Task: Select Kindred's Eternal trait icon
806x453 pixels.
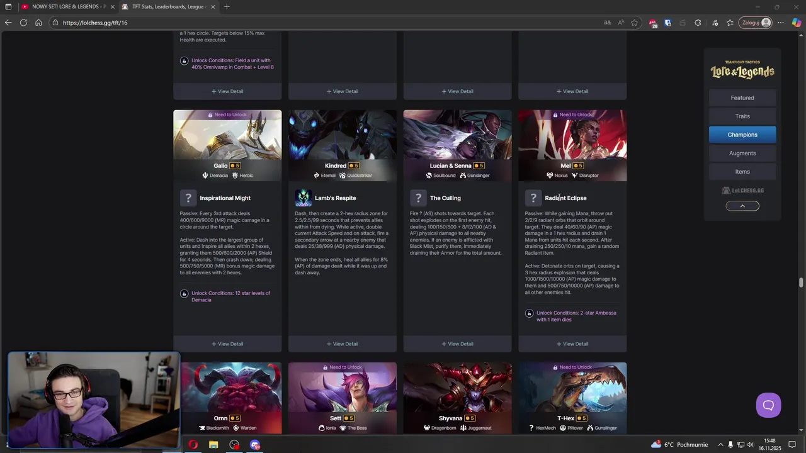Action: coord(317,176)
